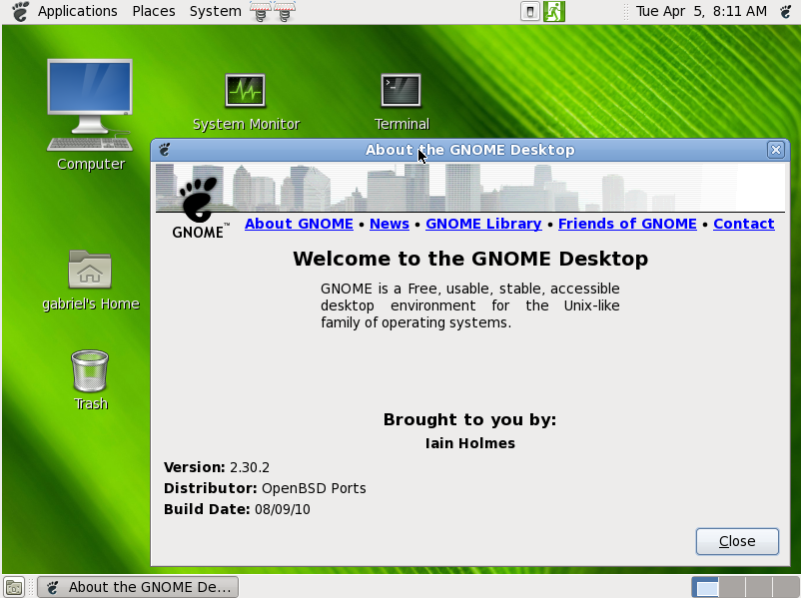
Task: Open the Applications menu
Action: coord(77,11)
